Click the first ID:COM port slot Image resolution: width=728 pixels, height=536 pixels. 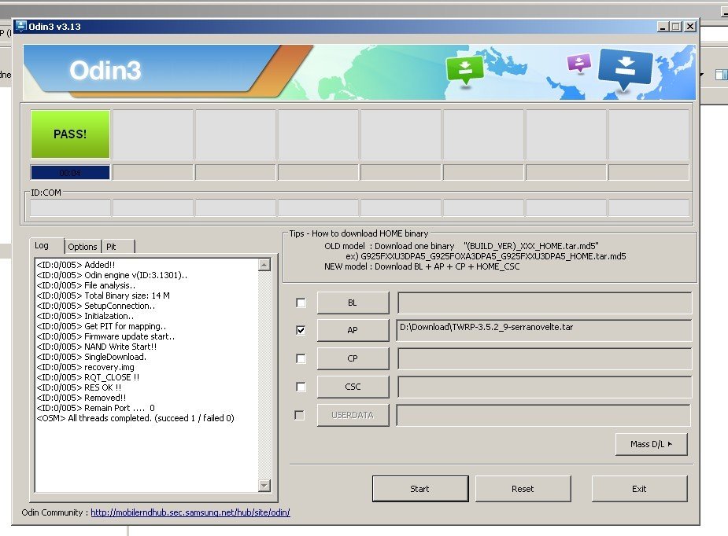pos(70,207)
